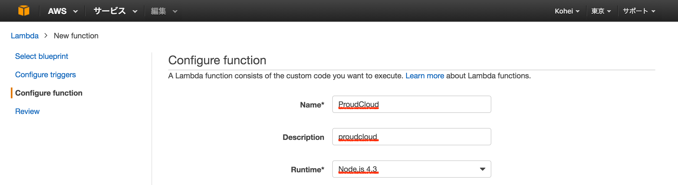678x185 pixels.
Task: Go to the Select blueprint step
Action: pyautogui.click(x=41, y=56)
